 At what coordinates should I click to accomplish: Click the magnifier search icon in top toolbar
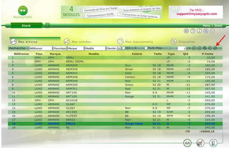pyautogui.click(x=206, y=31)
